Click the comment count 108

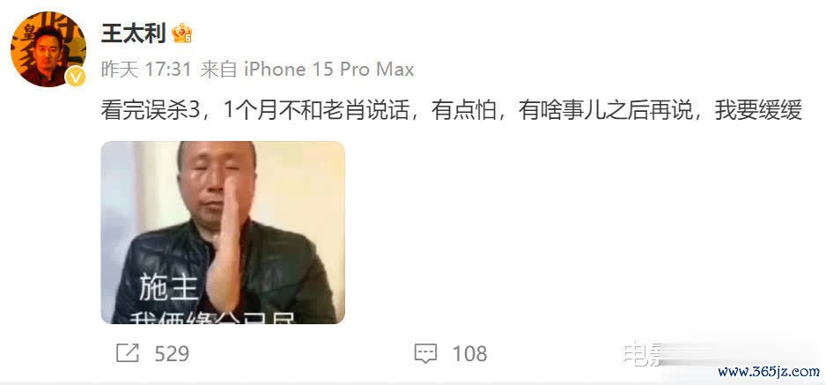click(x=470, y=353)
